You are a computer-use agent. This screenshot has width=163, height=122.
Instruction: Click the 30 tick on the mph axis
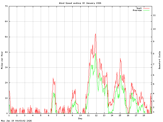pyautogui.click(x=6, y=67)
